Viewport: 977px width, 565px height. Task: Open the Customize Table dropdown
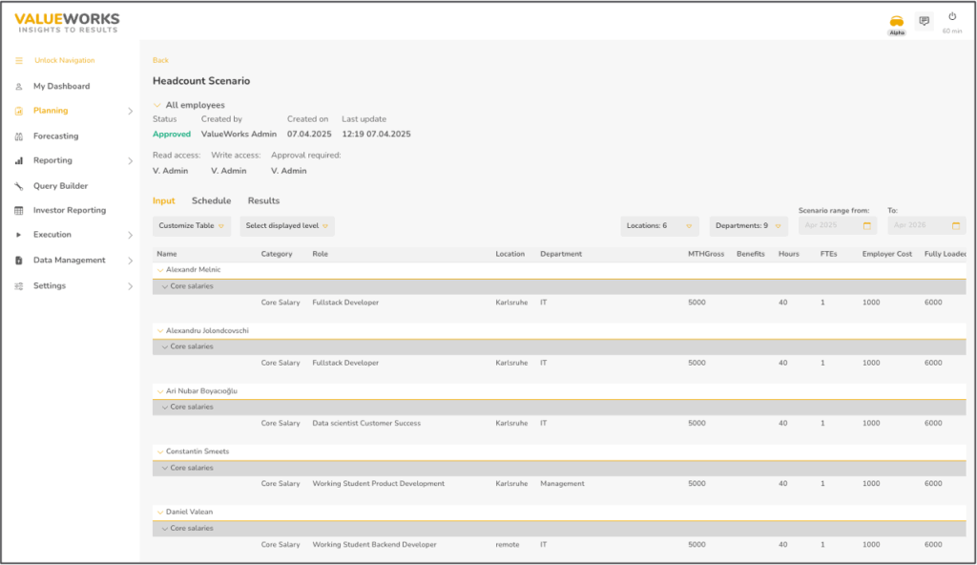[x=194, y=226]
